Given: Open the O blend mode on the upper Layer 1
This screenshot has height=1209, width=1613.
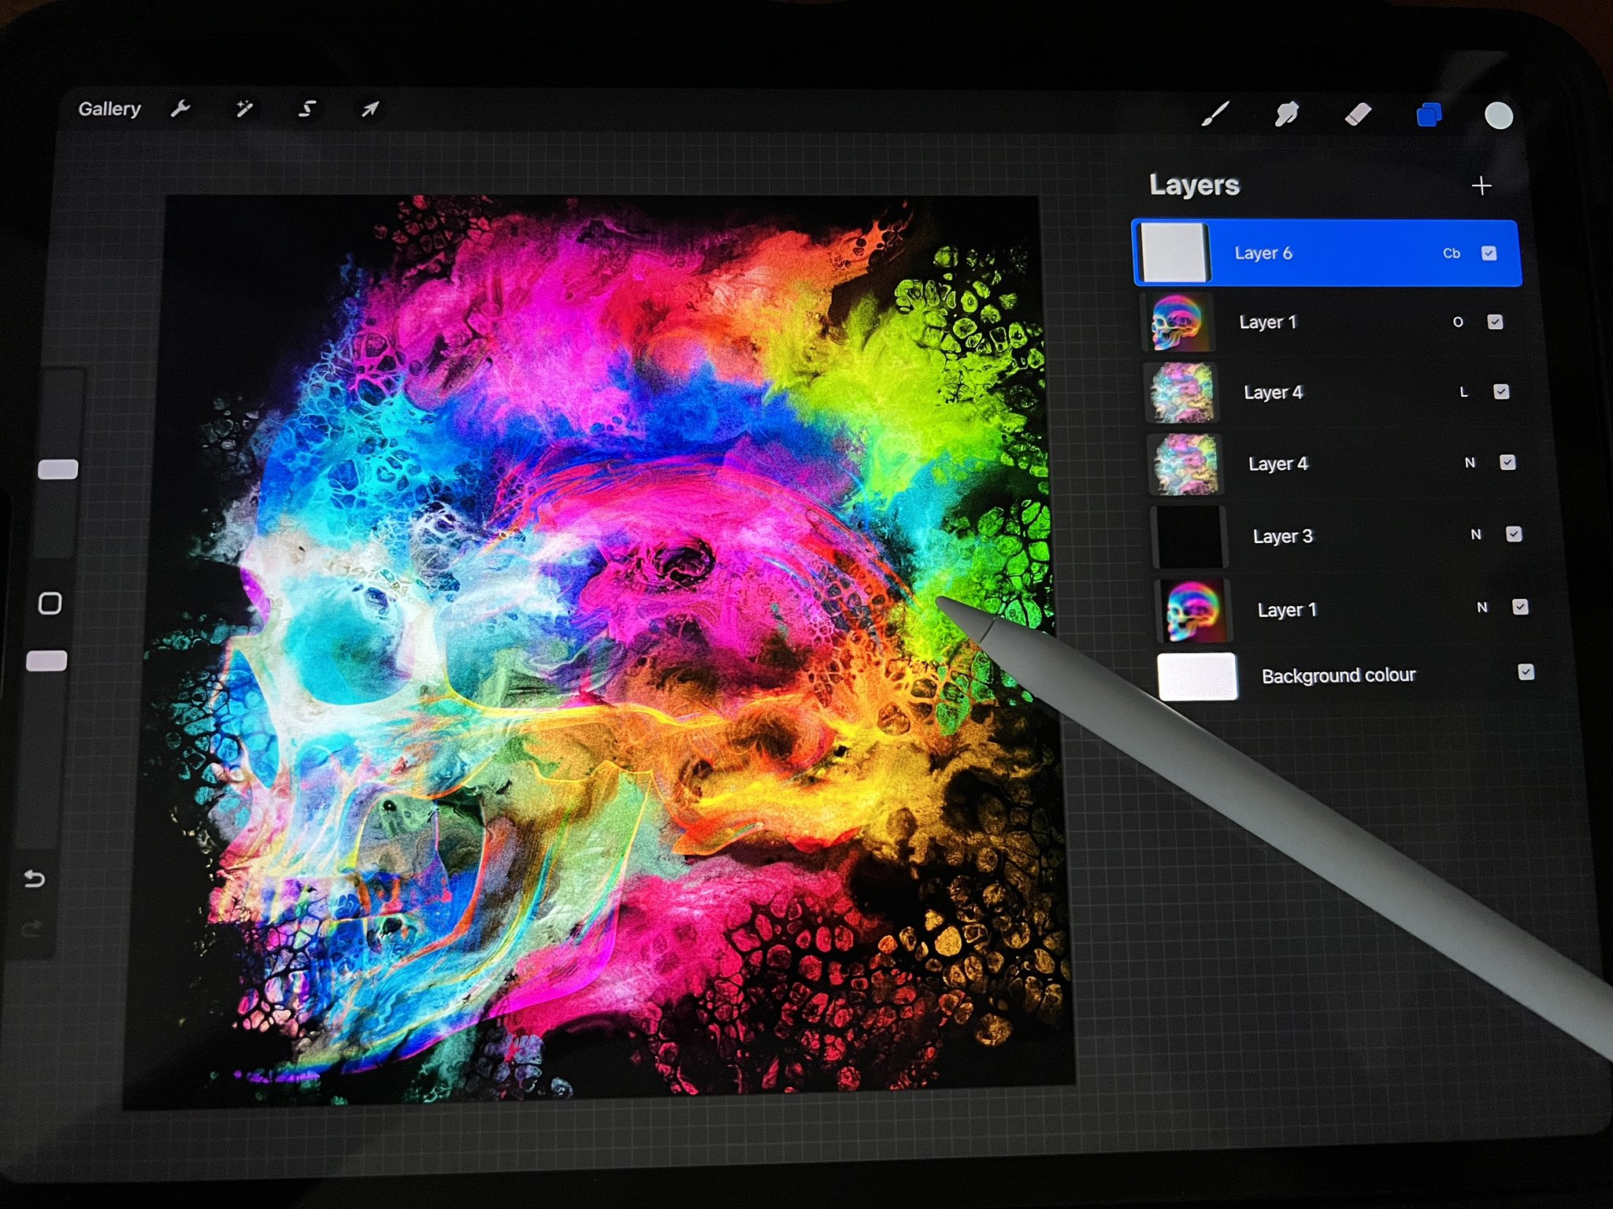Looking at the screenshot, I should (1458, 322).
